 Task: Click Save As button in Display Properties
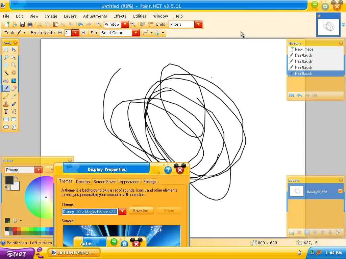pos(141,211)
